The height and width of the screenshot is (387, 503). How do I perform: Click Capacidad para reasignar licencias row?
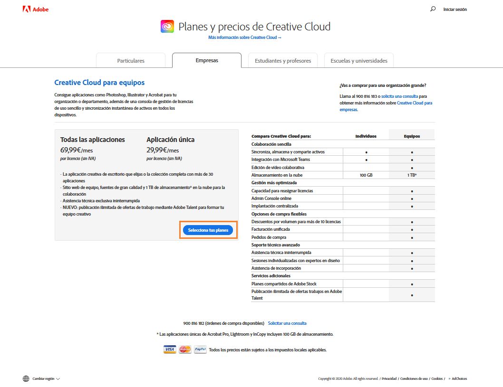point(343,190)
